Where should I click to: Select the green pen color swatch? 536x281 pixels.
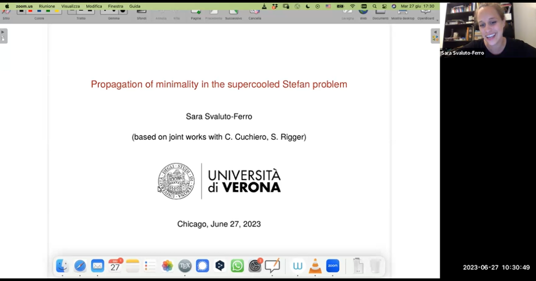coord(48,11)
